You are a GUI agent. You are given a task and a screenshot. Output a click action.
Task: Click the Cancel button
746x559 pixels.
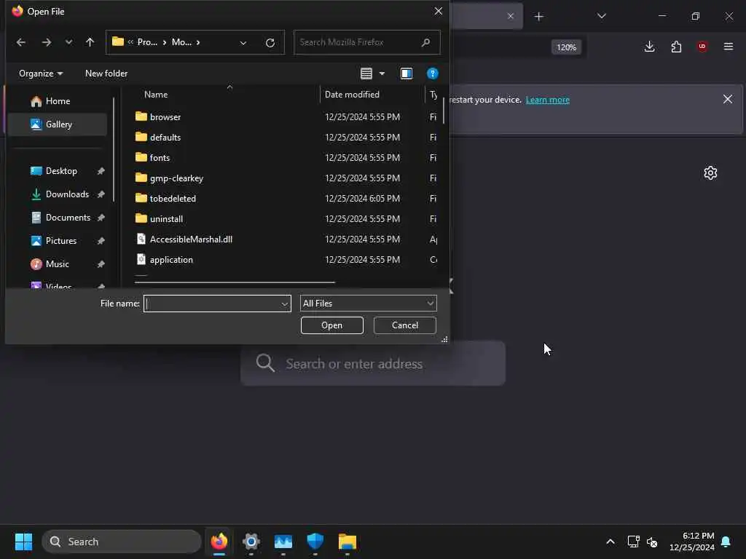(405, 325)
